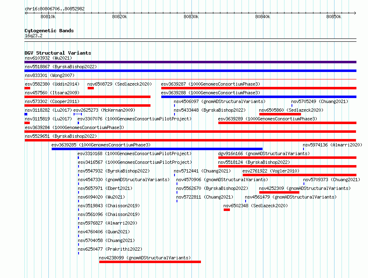
Task: Select esv3639289 variant label
Action: coord(268,119)
